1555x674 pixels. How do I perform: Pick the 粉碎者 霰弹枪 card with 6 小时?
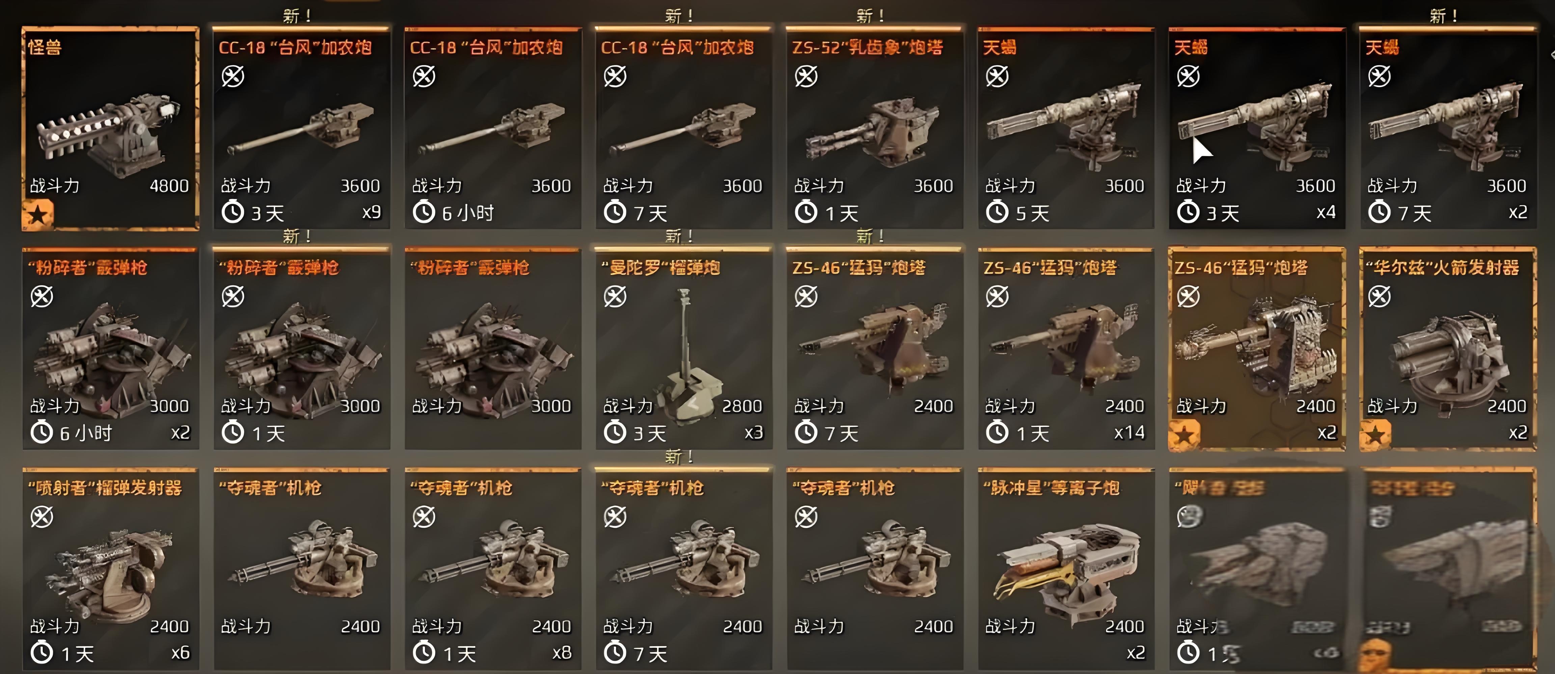pyautogui.click(x=110, y=348)
